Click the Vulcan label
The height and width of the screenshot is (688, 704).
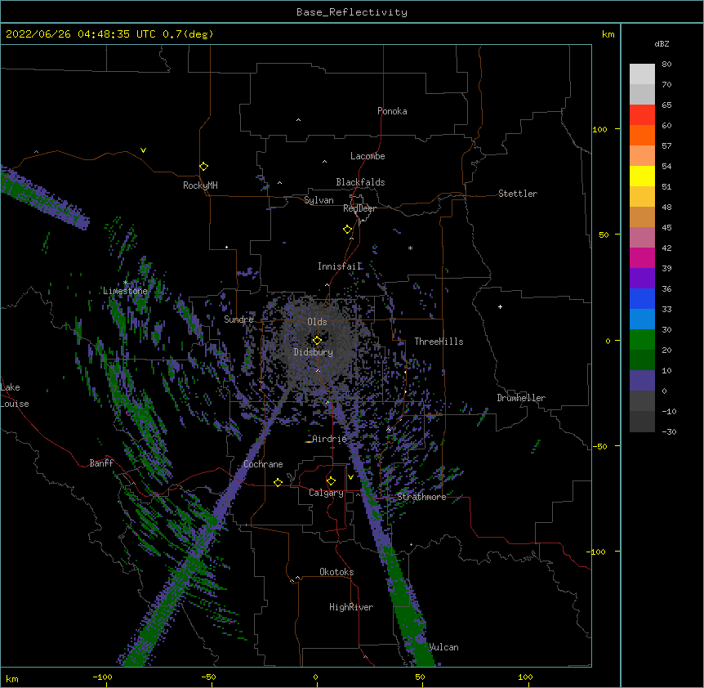[443, 647]
